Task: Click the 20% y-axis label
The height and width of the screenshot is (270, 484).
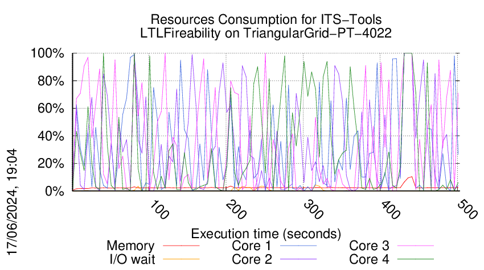Action: coord(51,164)
